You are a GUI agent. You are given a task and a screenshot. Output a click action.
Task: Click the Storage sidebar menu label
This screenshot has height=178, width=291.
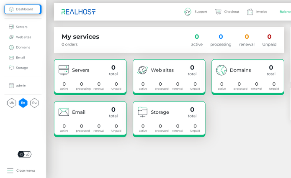click(22, 68)
